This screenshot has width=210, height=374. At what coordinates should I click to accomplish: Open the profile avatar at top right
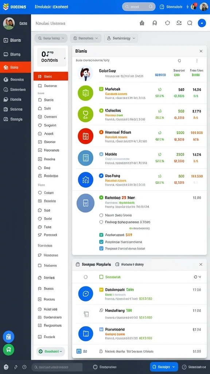(x=204, y=7)
